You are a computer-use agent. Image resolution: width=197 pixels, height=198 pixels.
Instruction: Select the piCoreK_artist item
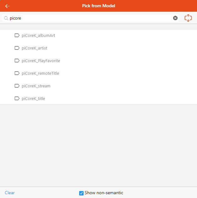[35, 48]
